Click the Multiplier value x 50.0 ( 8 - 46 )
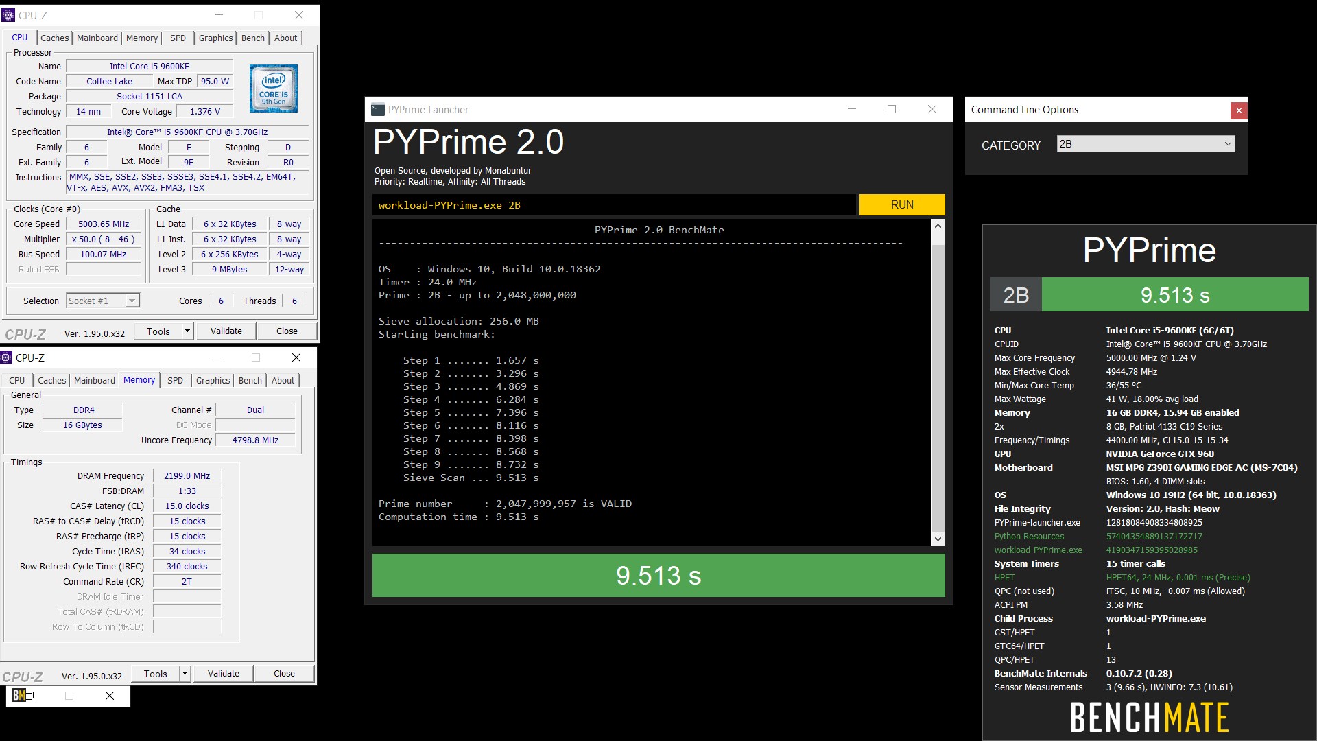The width and height of the screenshot is (1317, 741). 104,239
